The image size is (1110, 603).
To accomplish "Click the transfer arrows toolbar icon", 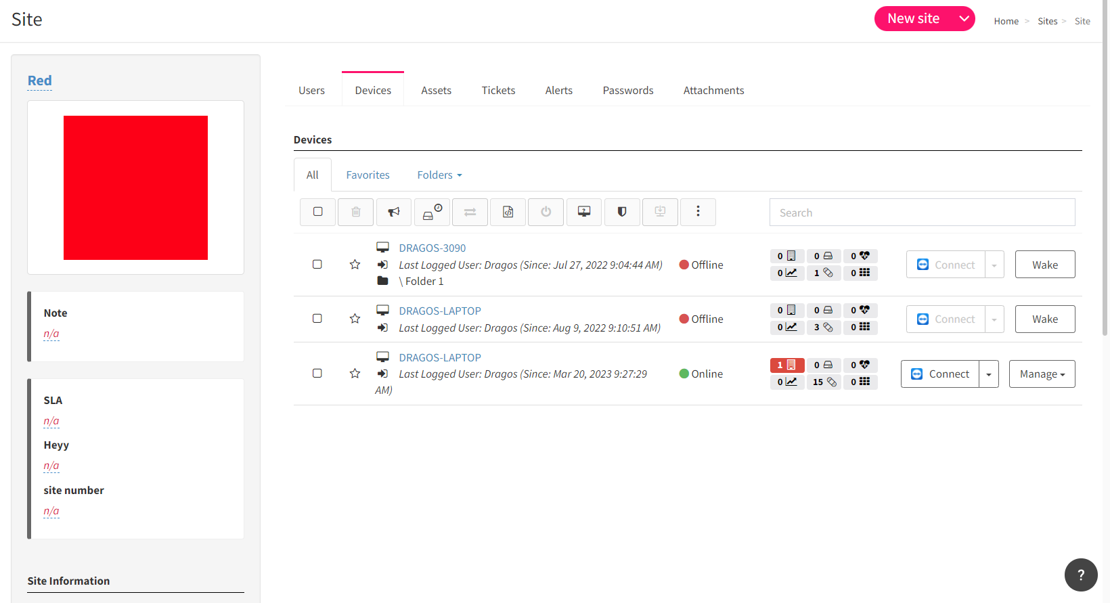I will click(x=470, y=212).
